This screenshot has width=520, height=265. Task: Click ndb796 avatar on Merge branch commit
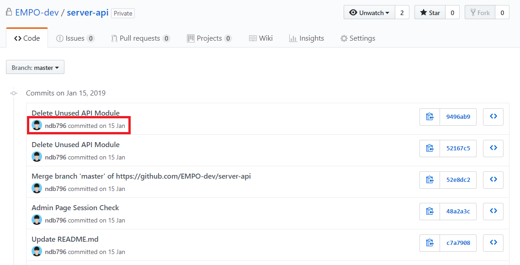point(37,188)
